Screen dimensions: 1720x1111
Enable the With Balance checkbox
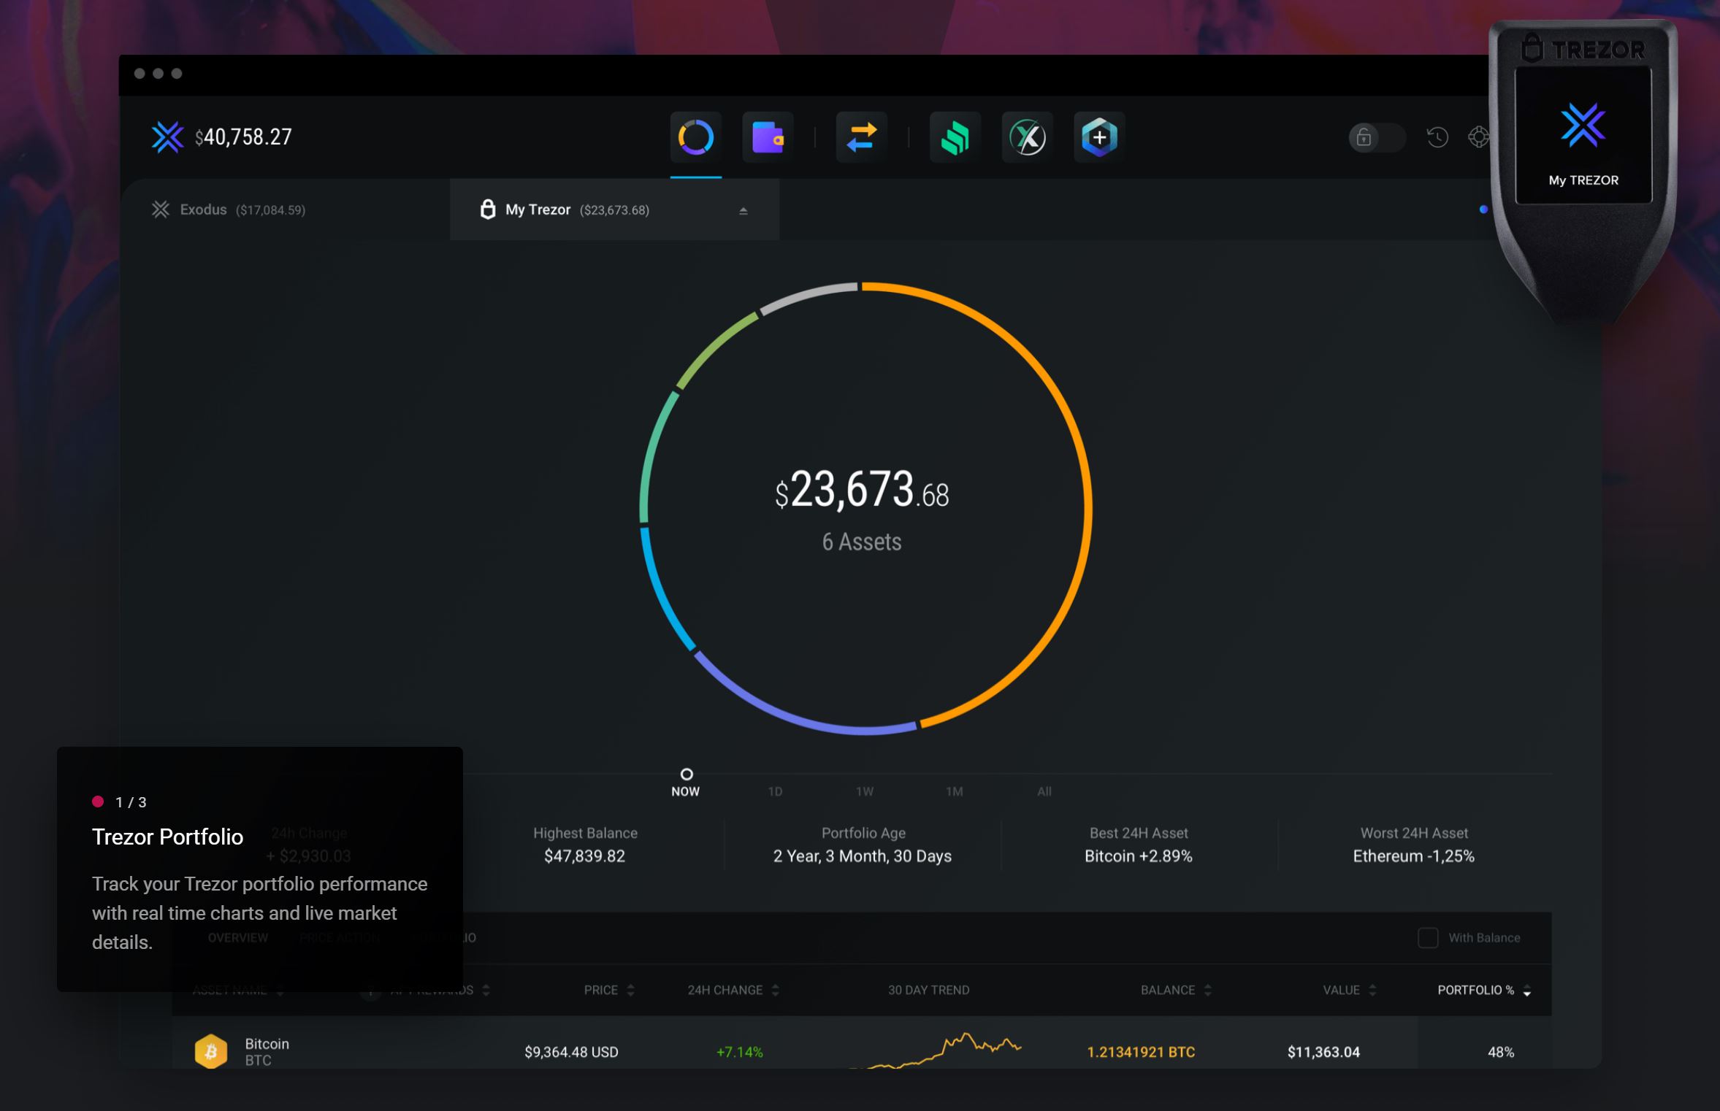(x=1427, y=938)
